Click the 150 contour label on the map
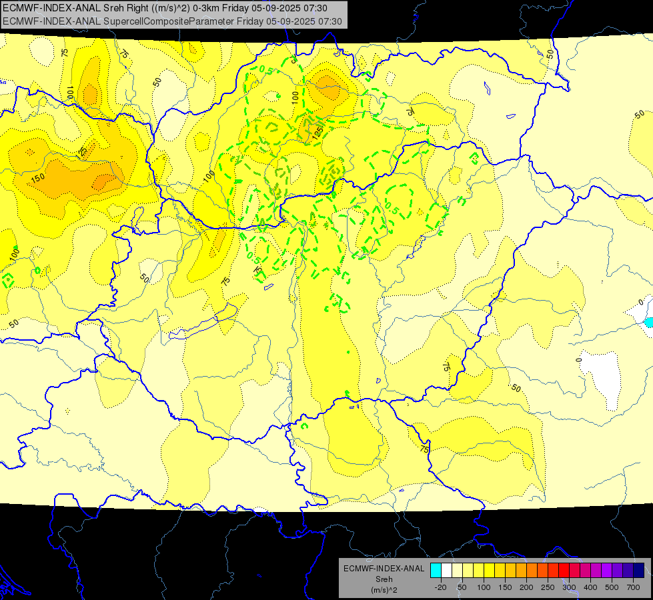This screenshot has height=600, width=653. click(38, 178)
